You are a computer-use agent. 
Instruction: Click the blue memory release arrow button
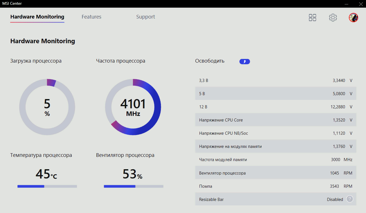(244, 61)
